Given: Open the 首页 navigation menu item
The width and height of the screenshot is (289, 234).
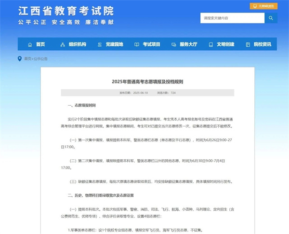Looking at the screenshot, I should (40, 44).
